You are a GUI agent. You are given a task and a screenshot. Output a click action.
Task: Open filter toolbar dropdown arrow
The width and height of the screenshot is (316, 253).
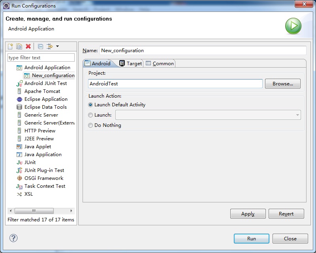tap(57, 46)
